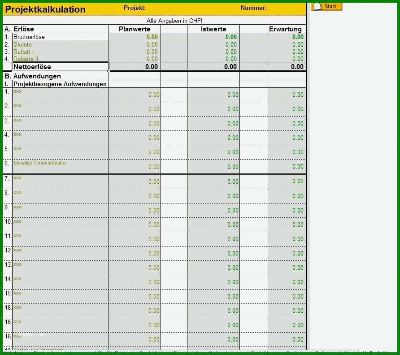
Task: Select the 'Rabatte II.' label cell
Action: [x=61, y=59]
